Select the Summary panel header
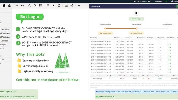 click(133, 6)
